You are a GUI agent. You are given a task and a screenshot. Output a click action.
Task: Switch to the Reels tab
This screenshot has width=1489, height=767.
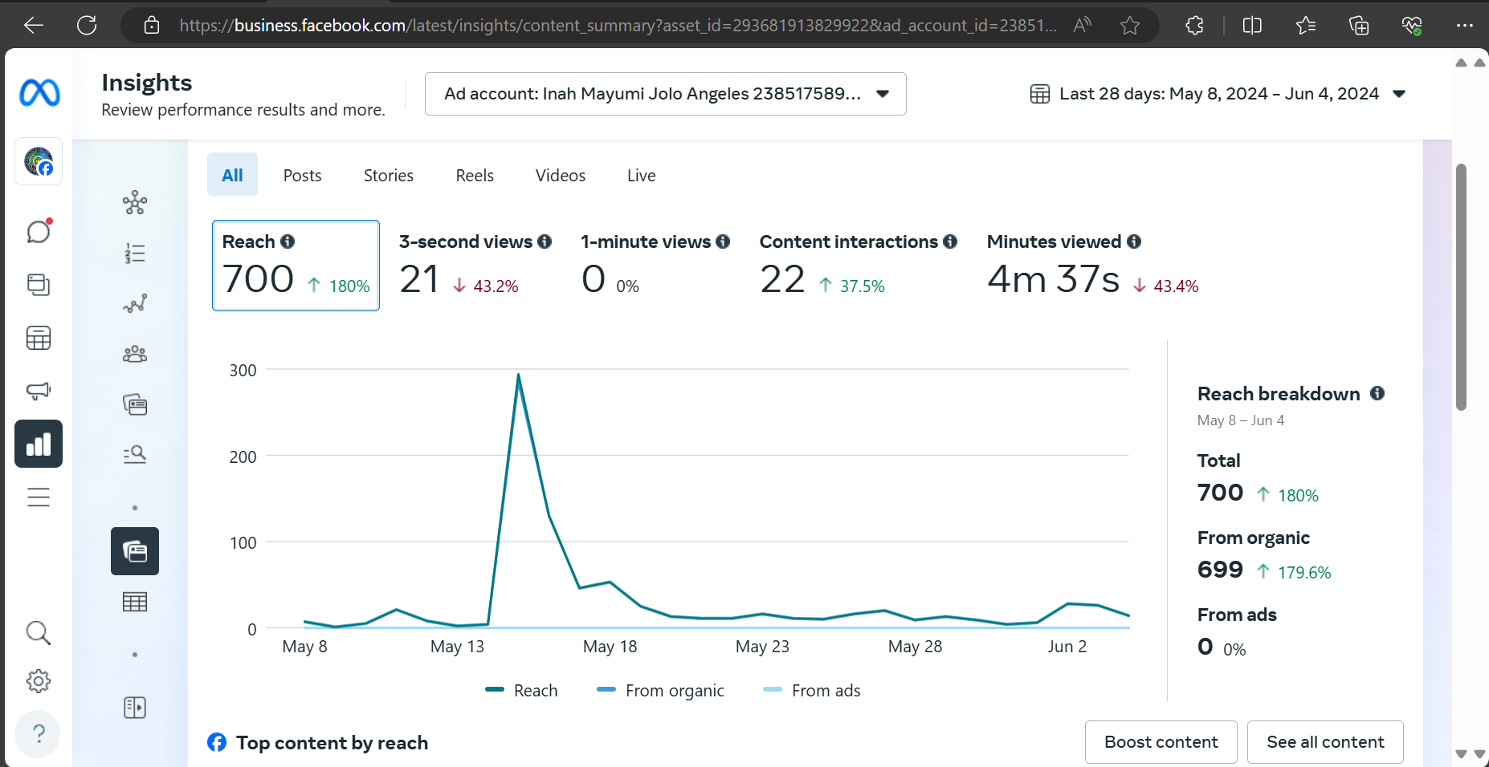coord(475,176)
